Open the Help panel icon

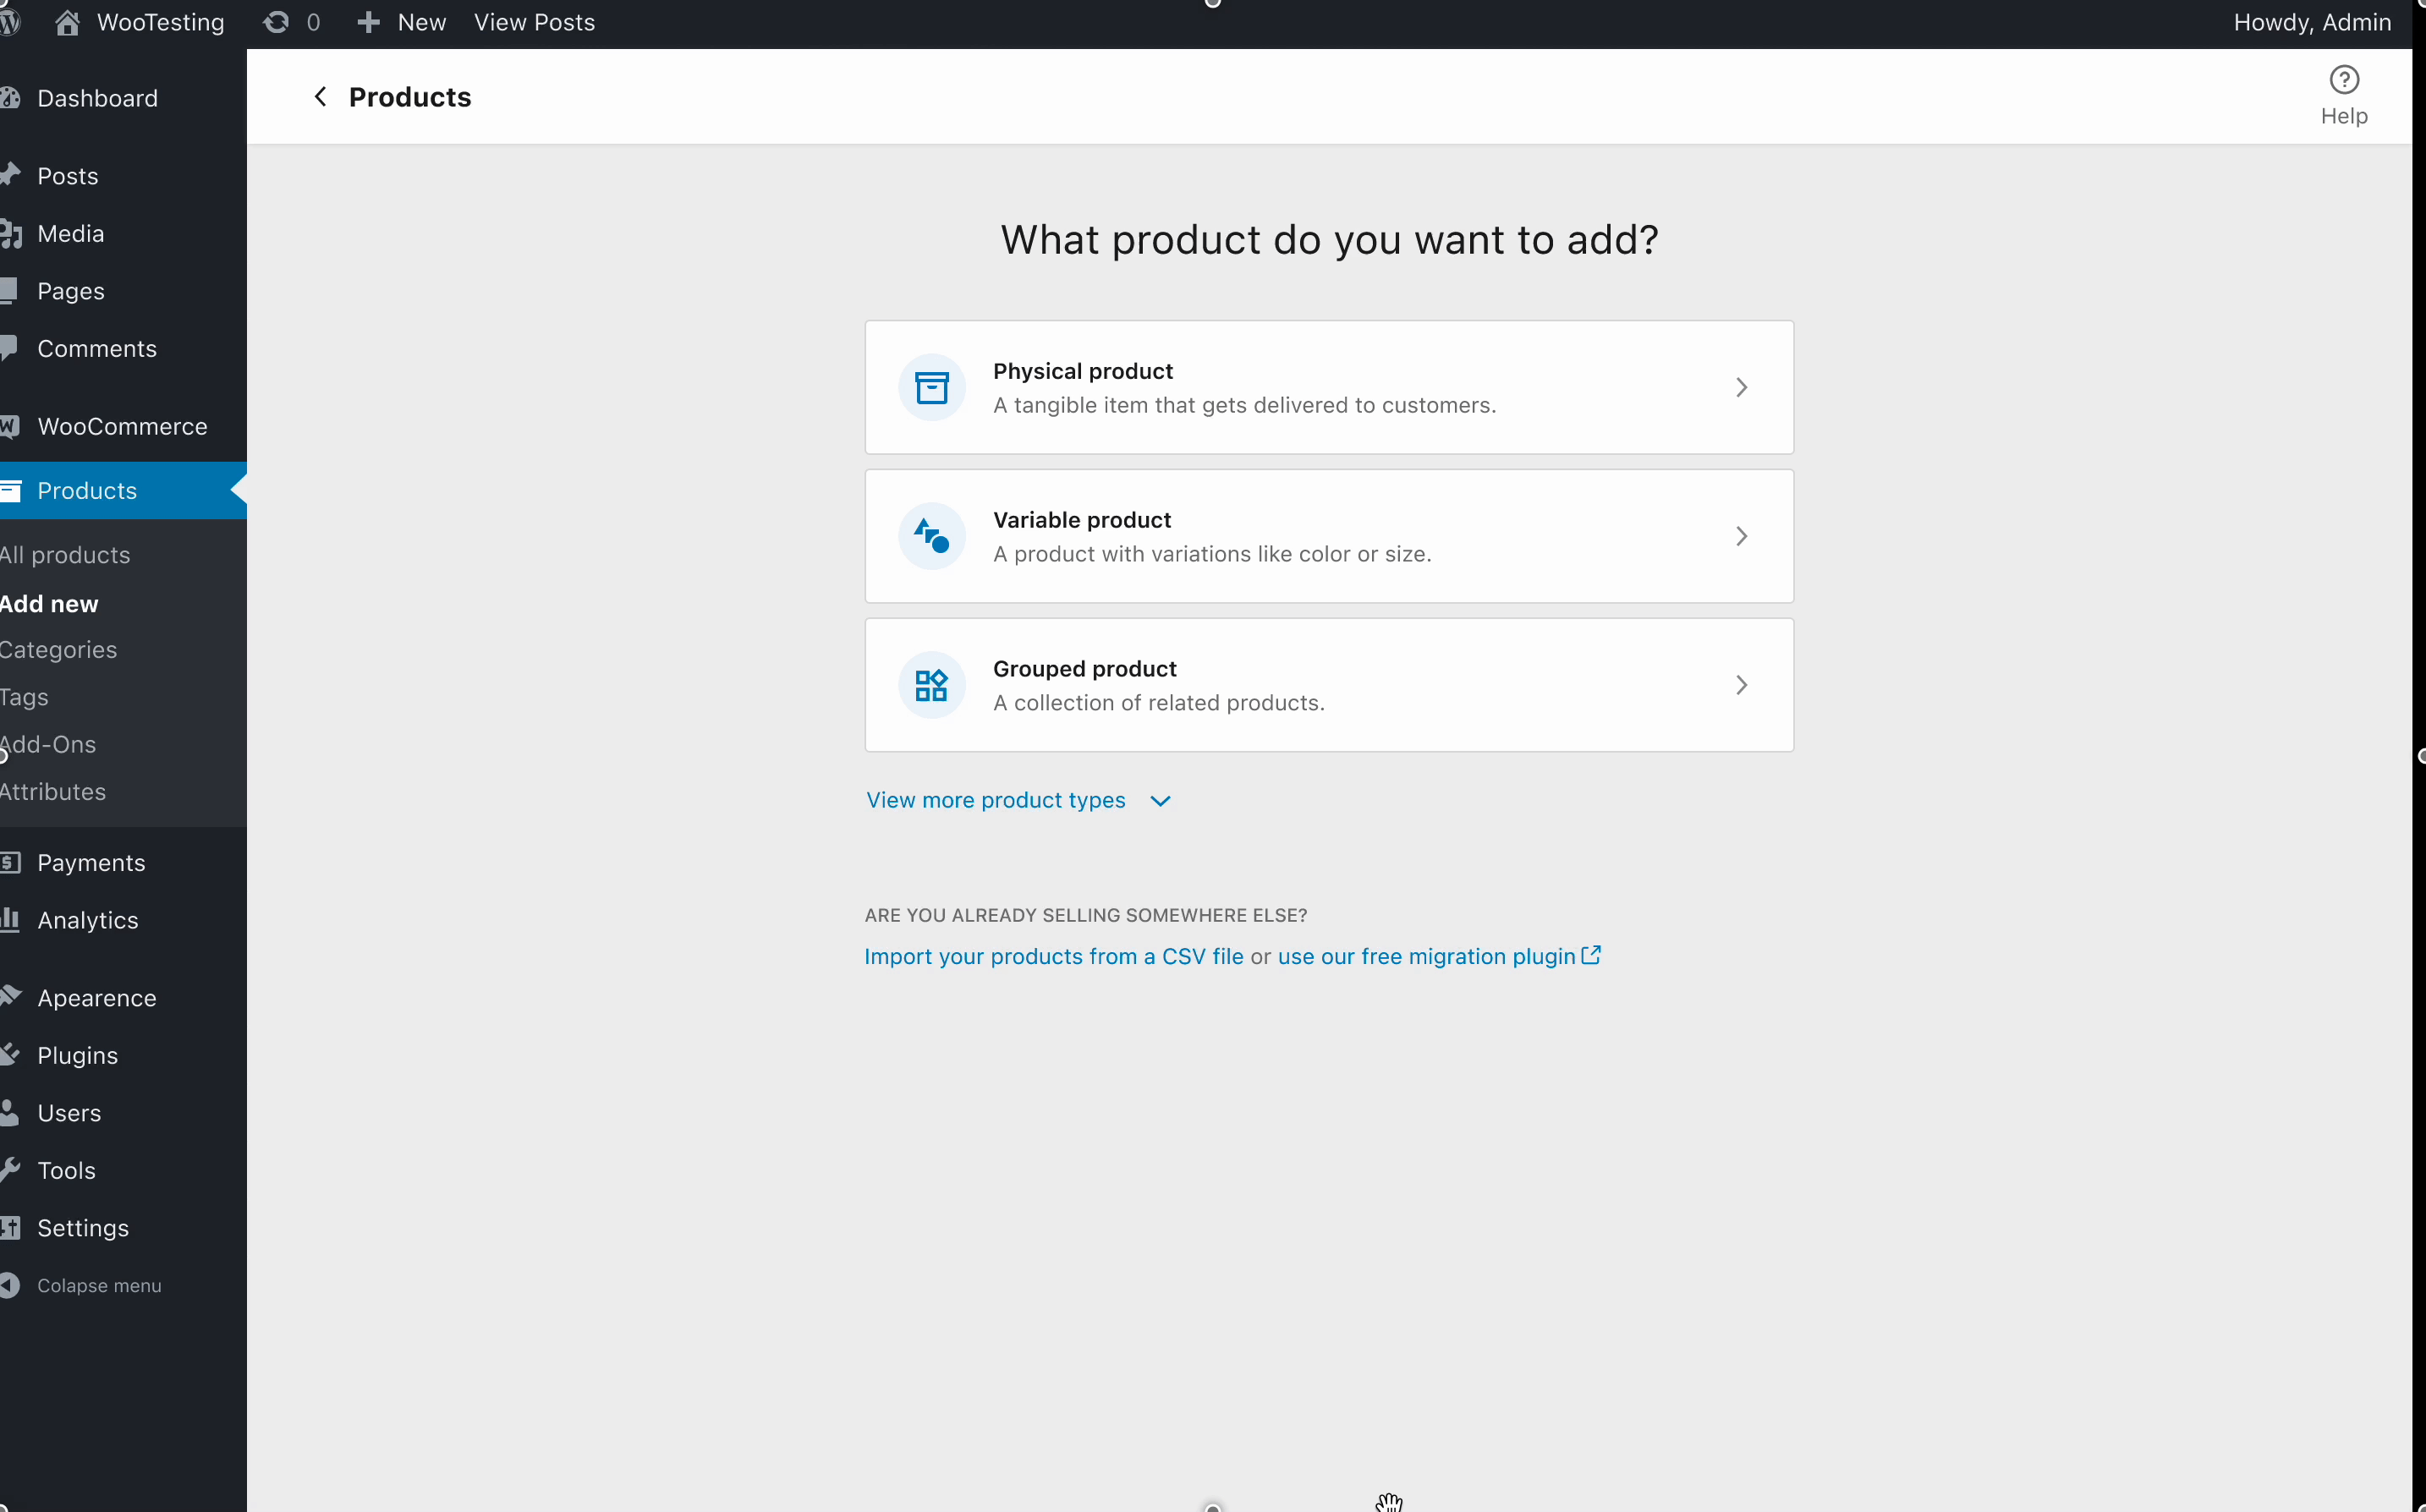click(x=2344, y=80)
